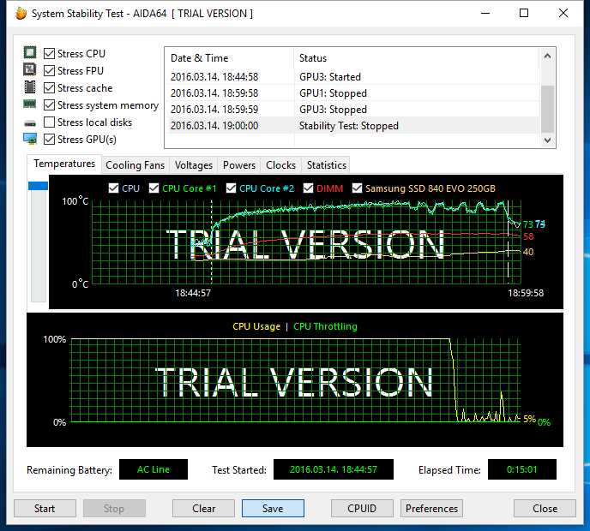The height and width of the screenshot is (531, 590).
Task: Click the 18:59:58 time label under temperature graph
Action: pos(526,293)
